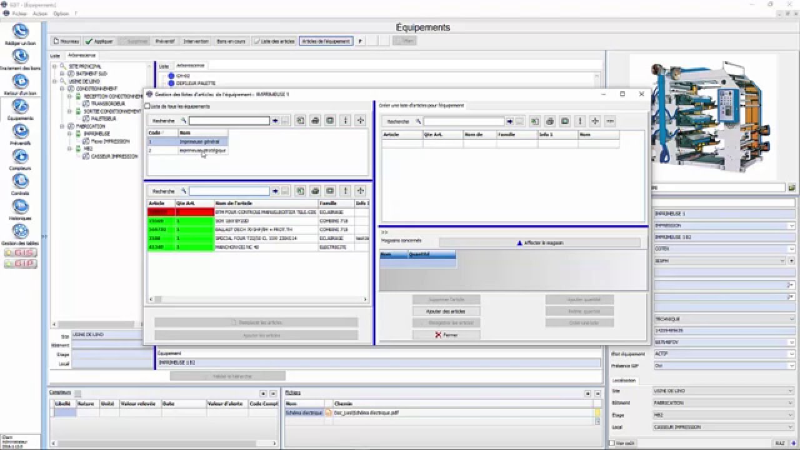This screenshot has width=800, height=450.
Task: Click move-arrows icon in Créer une liste toolbar
Action: tap(595, 121)
